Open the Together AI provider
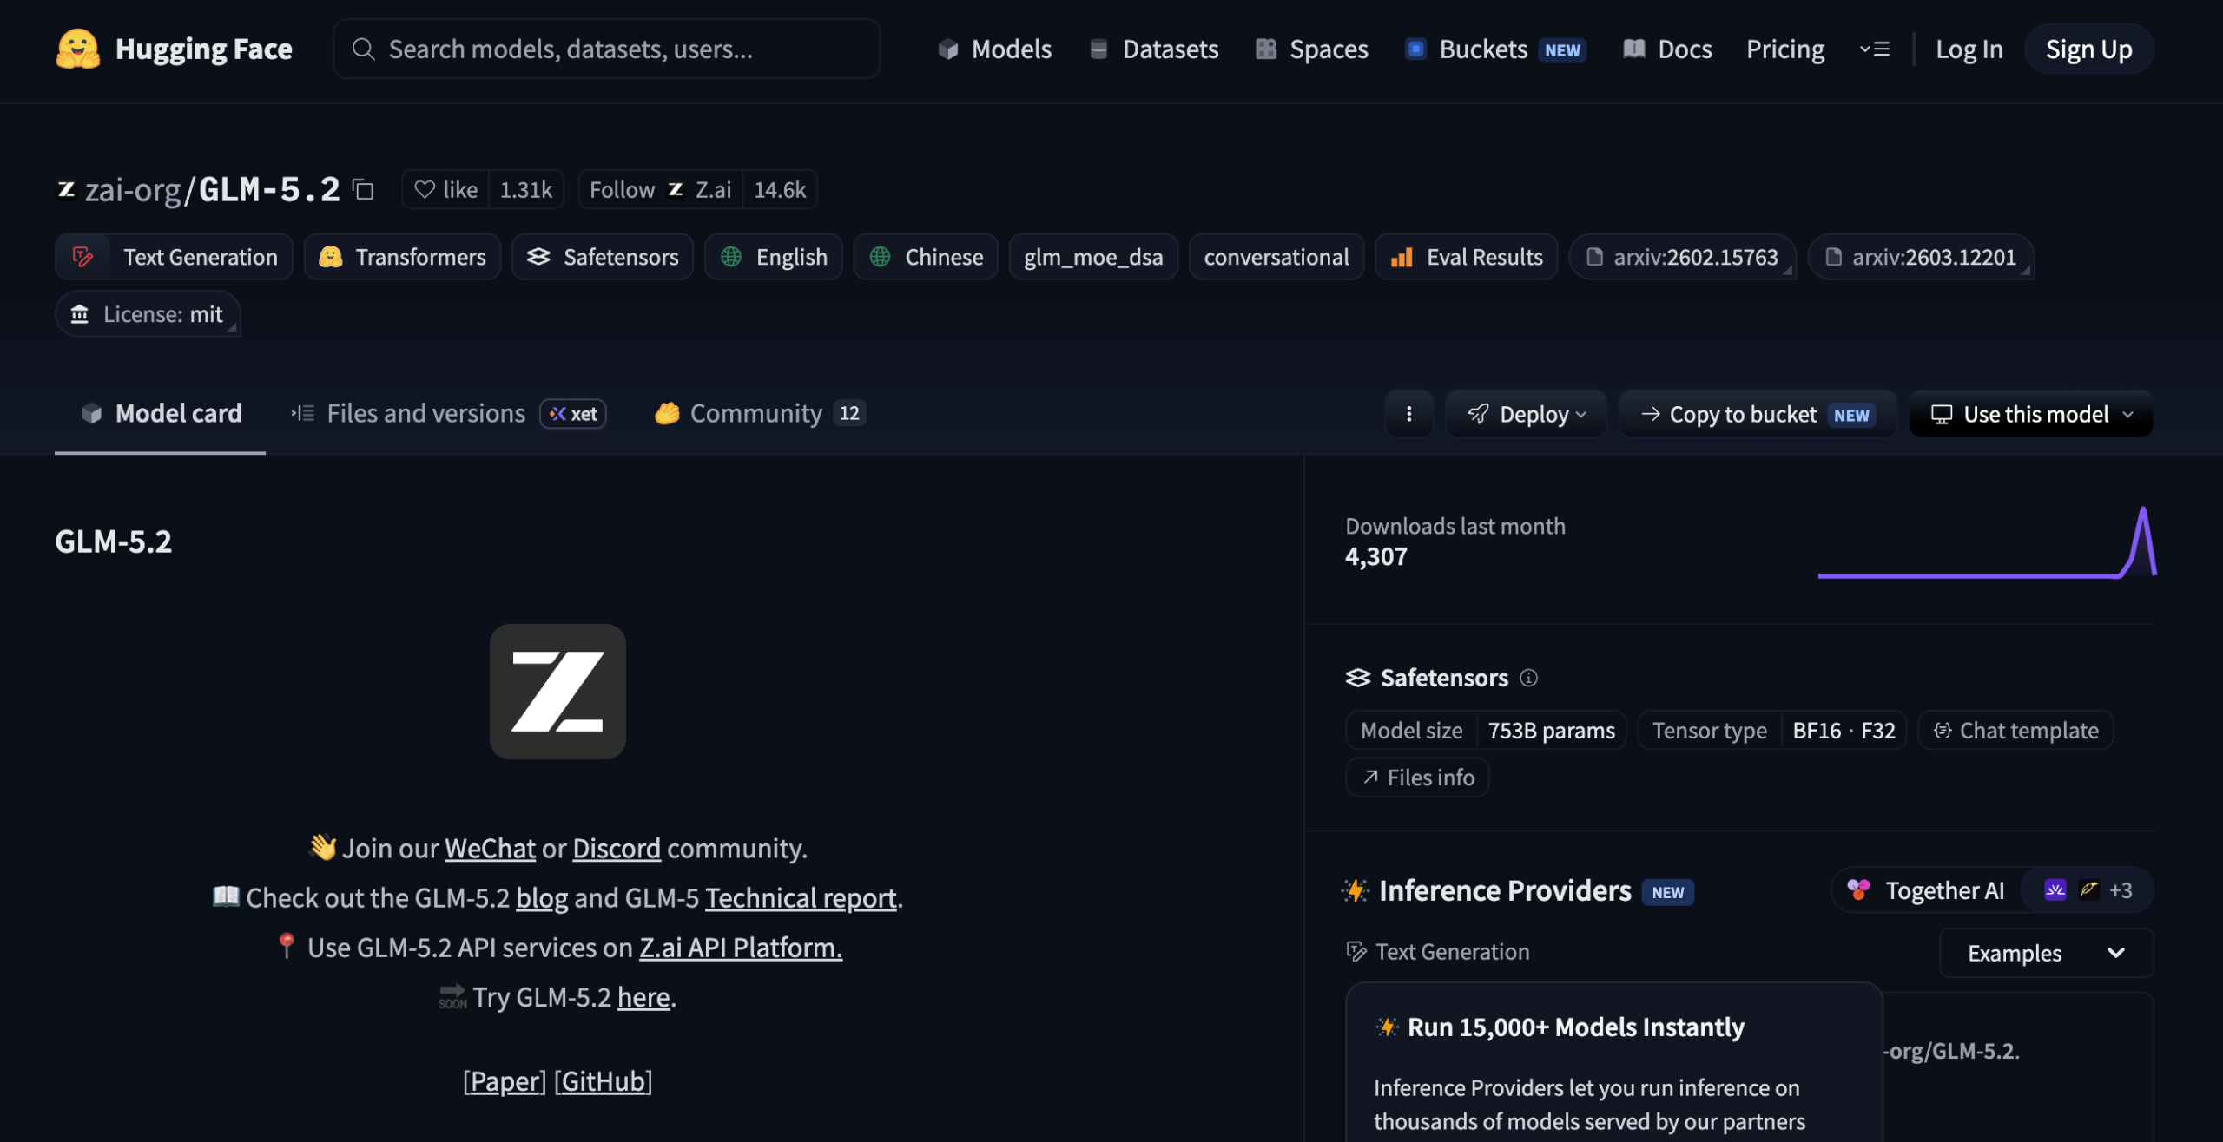The width and height of the screenshot is (2223, 1142). [x=1926, y=890]
